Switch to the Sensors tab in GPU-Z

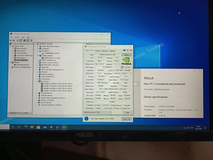pyautogui.click(x=97, y=51)
